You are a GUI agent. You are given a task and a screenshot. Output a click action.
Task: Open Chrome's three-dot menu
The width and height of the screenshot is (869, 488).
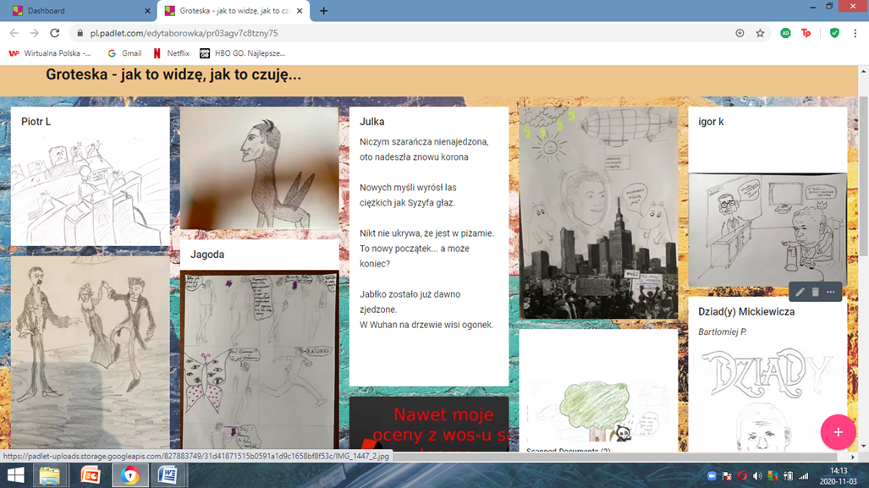click(x=855, y=33)
